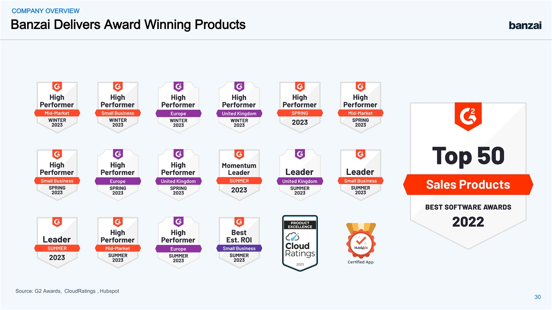Screen dimensions: 552x310
Task: Click the Leader United Kingdom Summer 2023 badge
Action: coord(299,175)
